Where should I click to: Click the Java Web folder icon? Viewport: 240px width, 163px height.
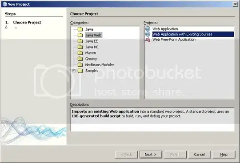80,35
